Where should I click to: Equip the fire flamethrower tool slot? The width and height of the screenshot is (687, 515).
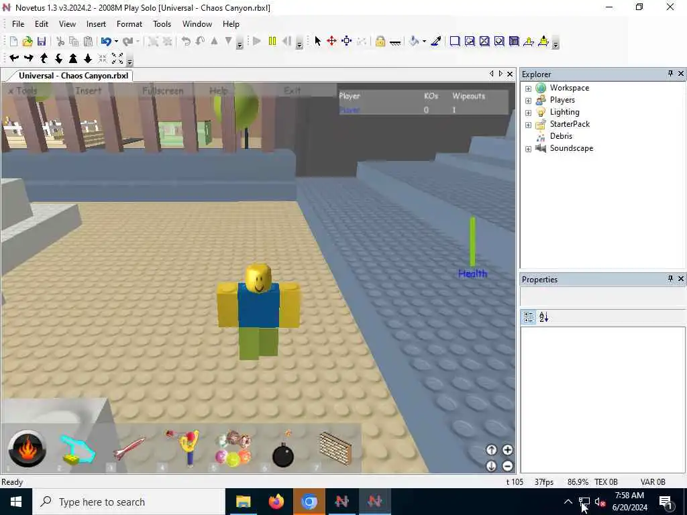click(x=27, y=449)
